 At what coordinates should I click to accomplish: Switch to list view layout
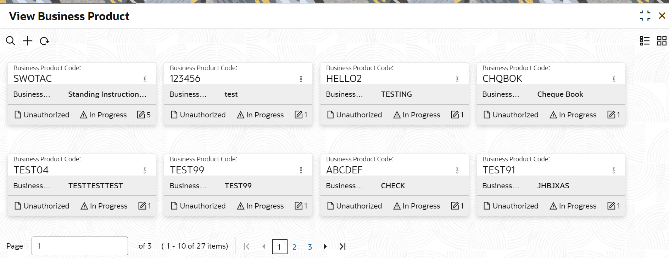(x=645, y=41)
